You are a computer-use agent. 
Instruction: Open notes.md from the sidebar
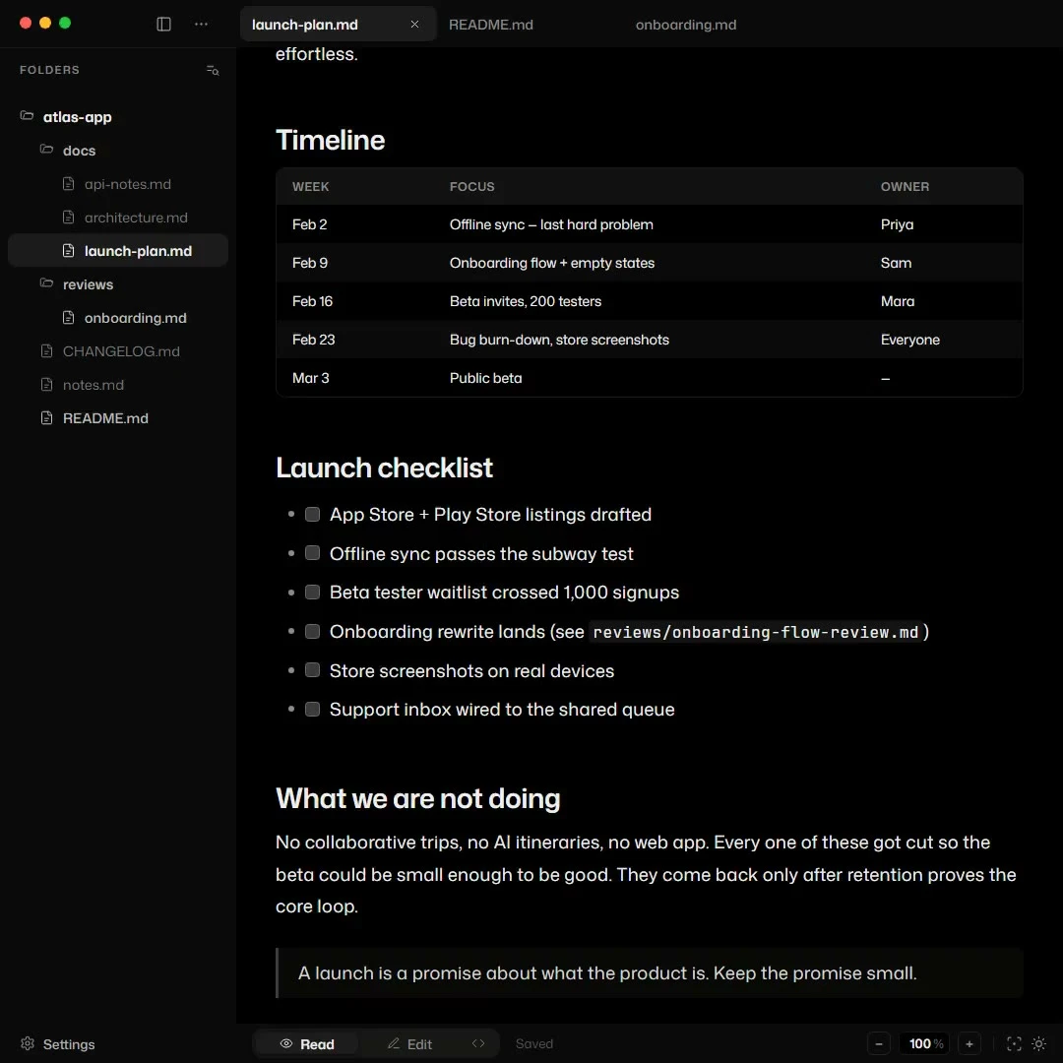[x=93, y=385]
